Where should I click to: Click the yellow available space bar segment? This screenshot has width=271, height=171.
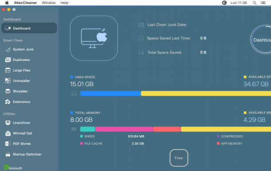coord(206,93)
